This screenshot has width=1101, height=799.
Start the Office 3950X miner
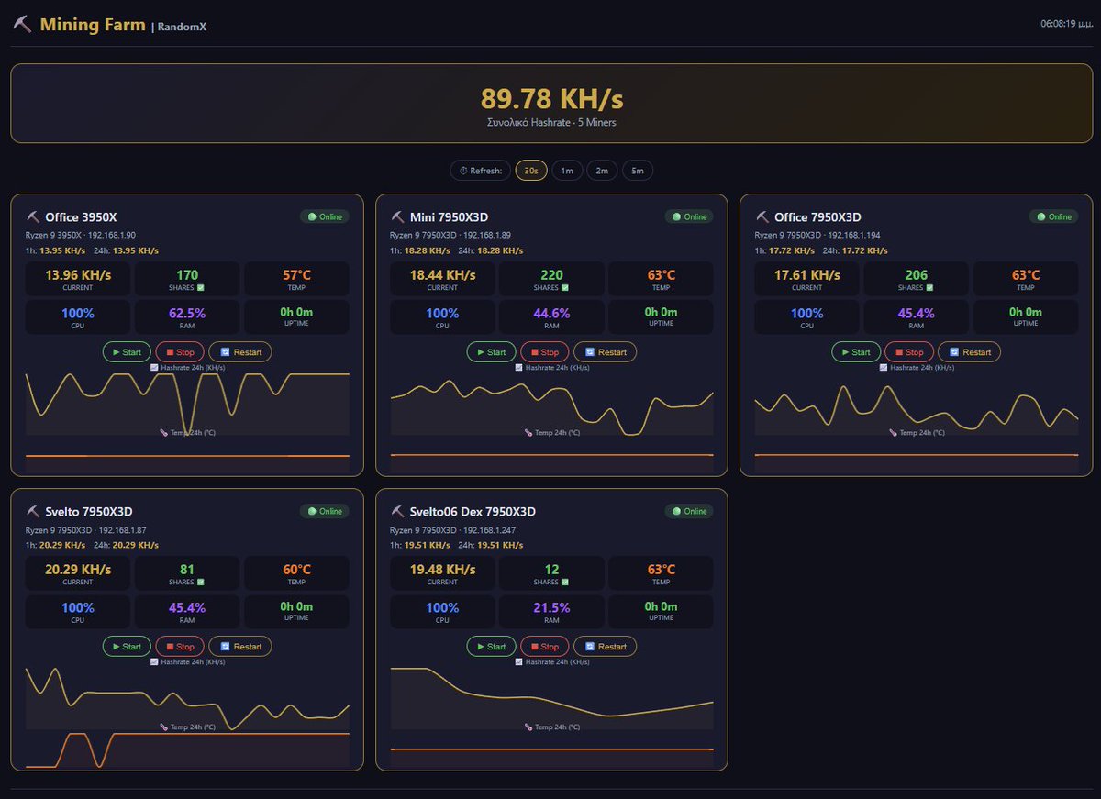[127, 351]
